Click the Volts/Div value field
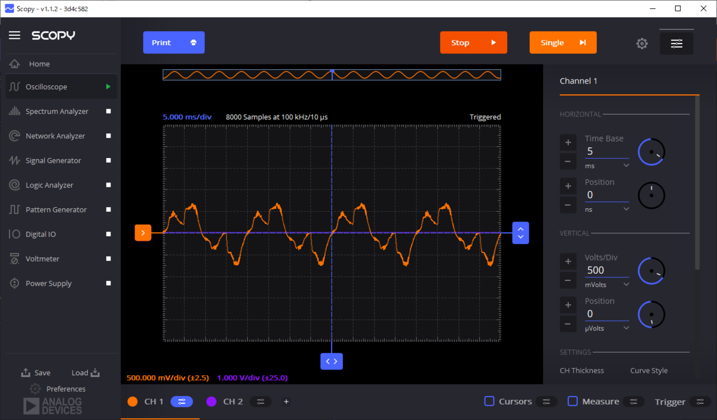 (606, 270)
